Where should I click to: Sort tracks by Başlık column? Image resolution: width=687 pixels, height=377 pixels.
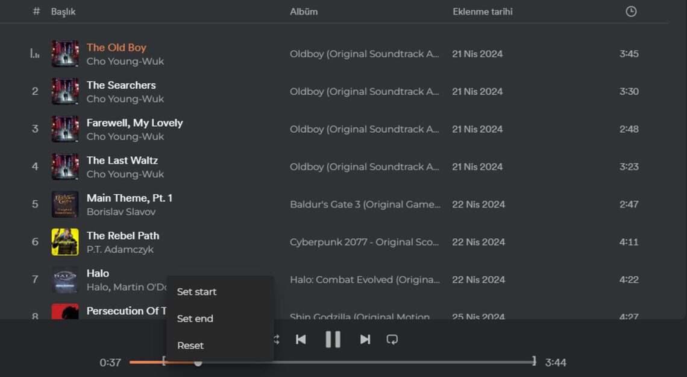pyautogui.click(x=63, y=11)
